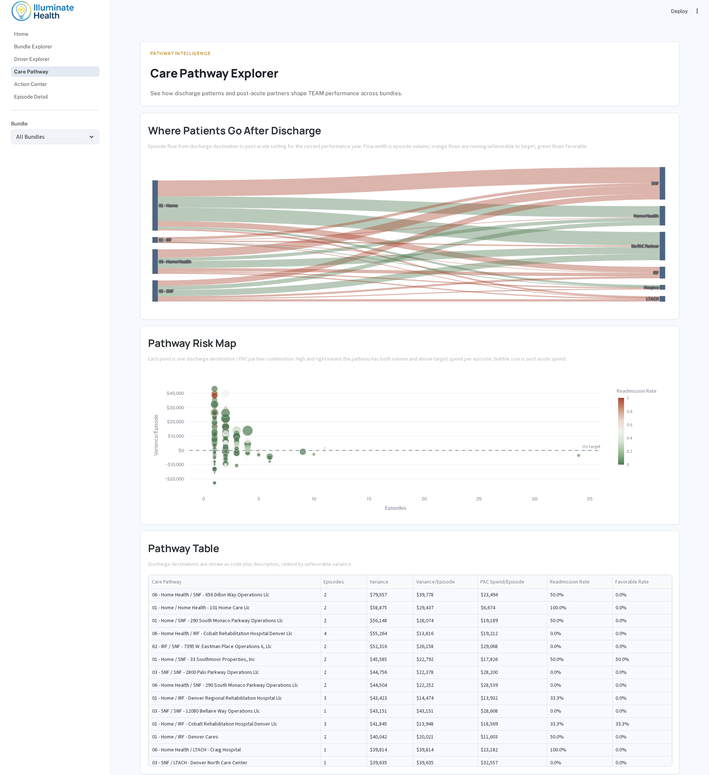Viewport: 709px width, 775px height.
Task: Select row 06 - Home Health / IRF - Cobalt Rehabilitation
Action: (410, 634)
